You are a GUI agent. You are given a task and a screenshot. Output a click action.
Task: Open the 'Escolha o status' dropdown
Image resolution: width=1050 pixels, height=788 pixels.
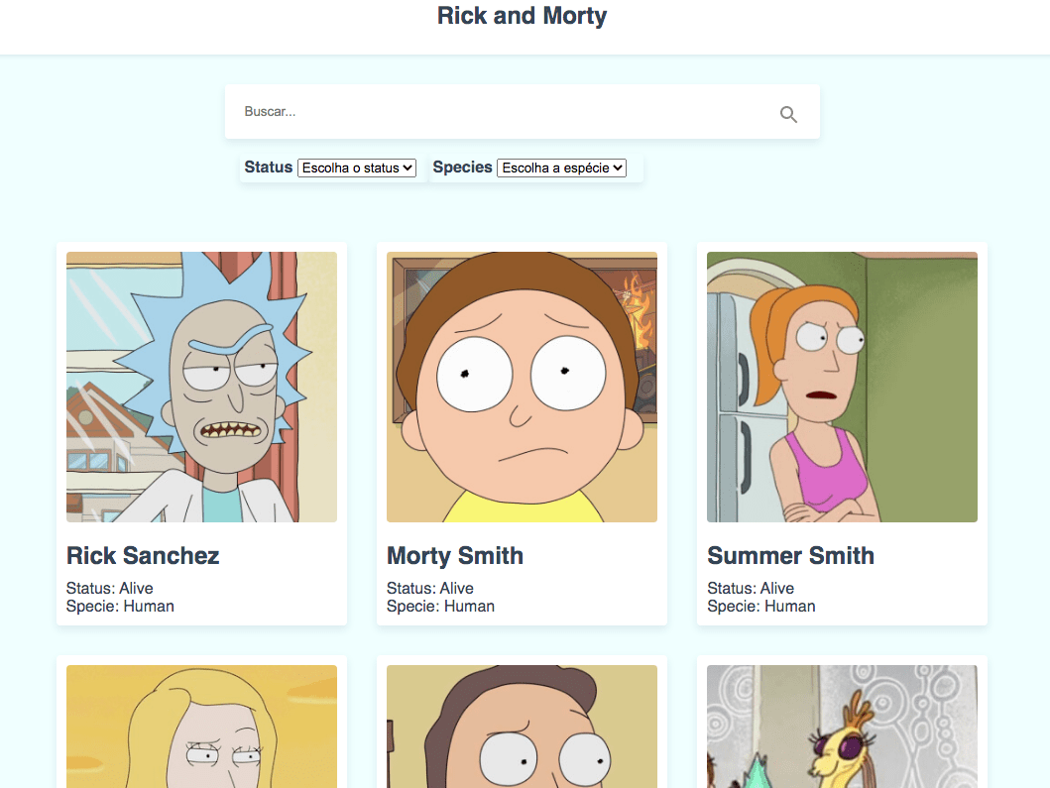(358, 168)
